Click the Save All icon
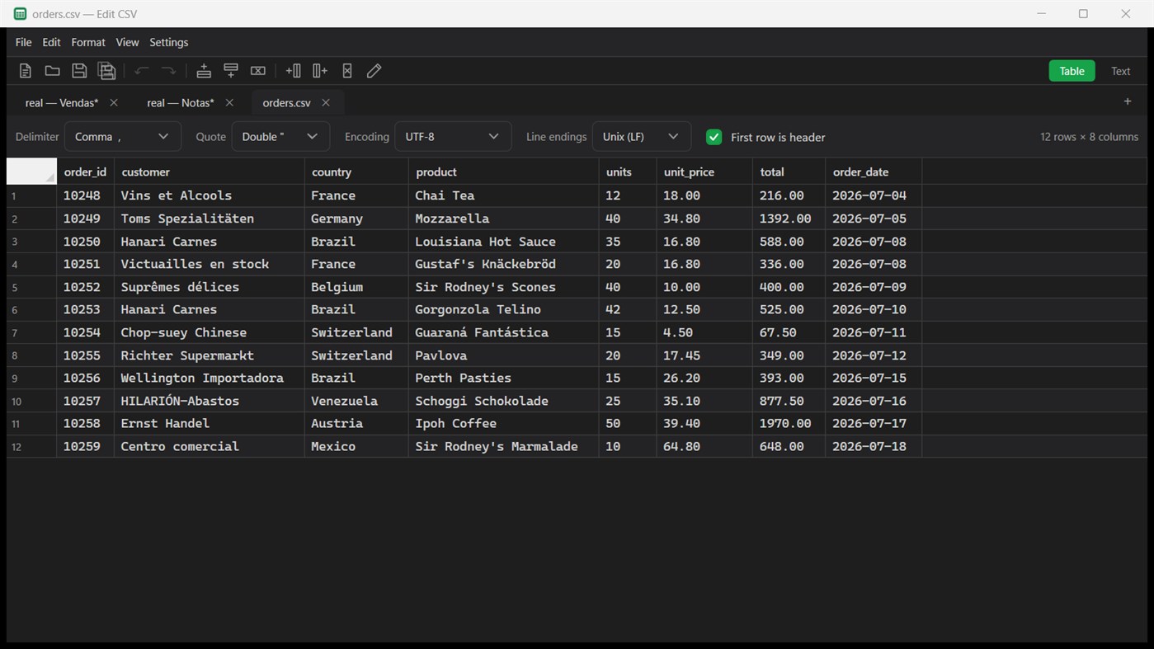 click(x=106, y=71)
